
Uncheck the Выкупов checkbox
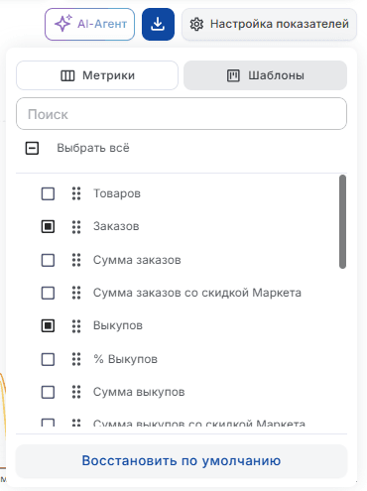click(48, 326)
